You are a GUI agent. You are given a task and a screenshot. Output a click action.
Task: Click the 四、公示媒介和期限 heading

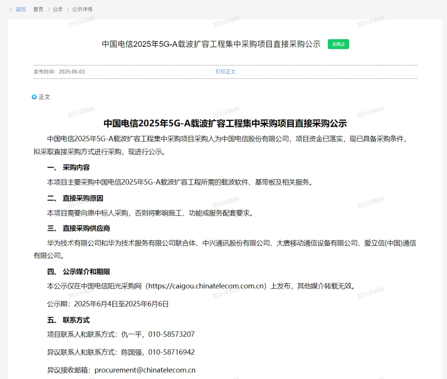click(x=79, y=272)
